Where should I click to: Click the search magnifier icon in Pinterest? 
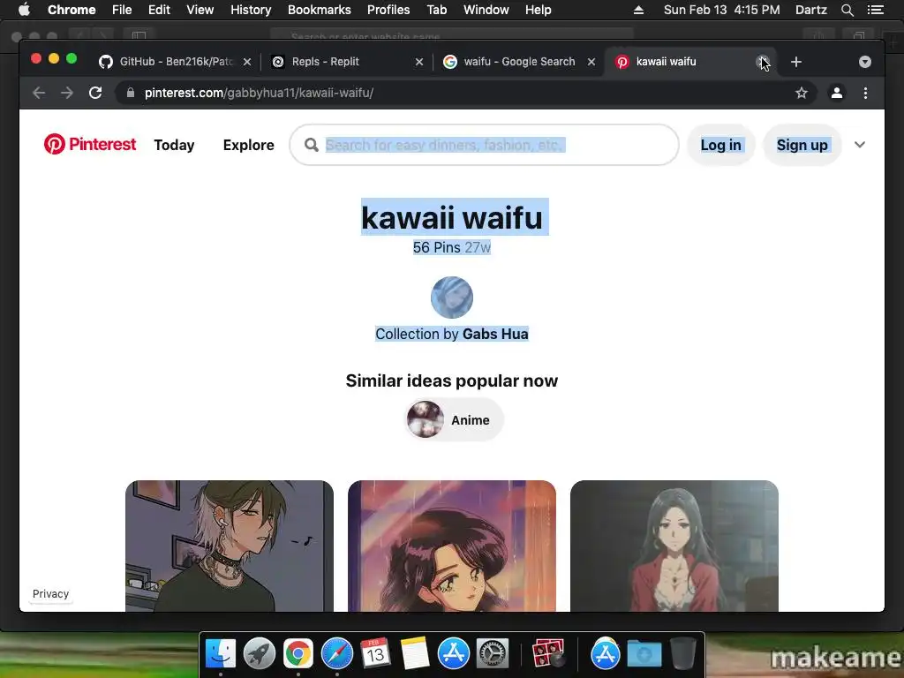(312, 145)
